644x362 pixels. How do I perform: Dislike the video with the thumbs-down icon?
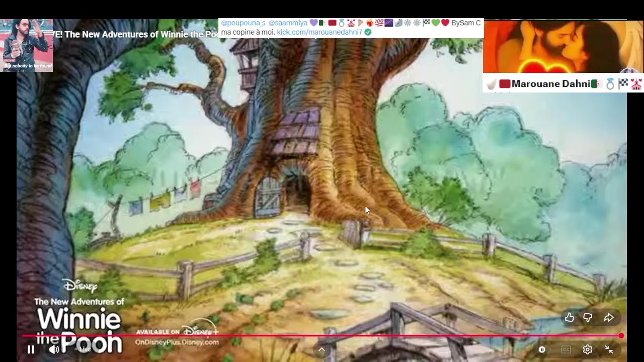[588, 317]
